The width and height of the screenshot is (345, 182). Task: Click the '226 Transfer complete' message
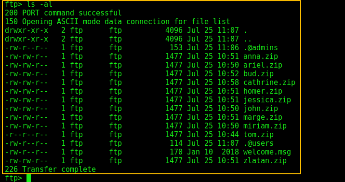(x=50, y=169)
